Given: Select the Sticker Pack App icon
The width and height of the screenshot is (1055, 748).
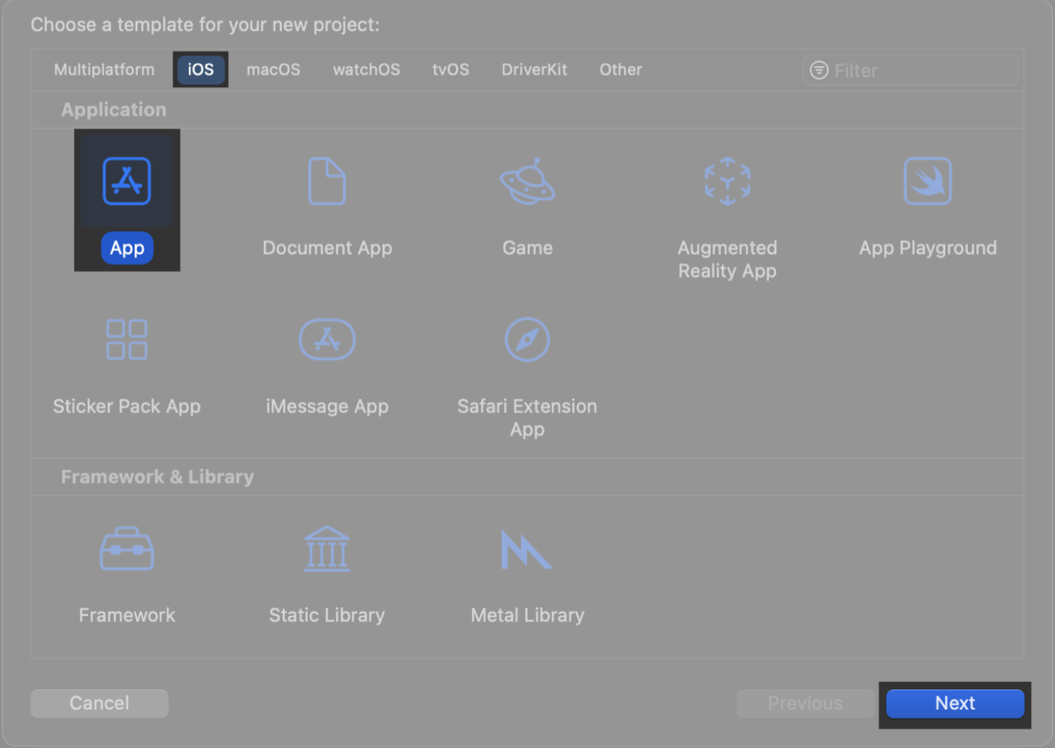Looking at the screenshot, I should (x=126, y=339).
